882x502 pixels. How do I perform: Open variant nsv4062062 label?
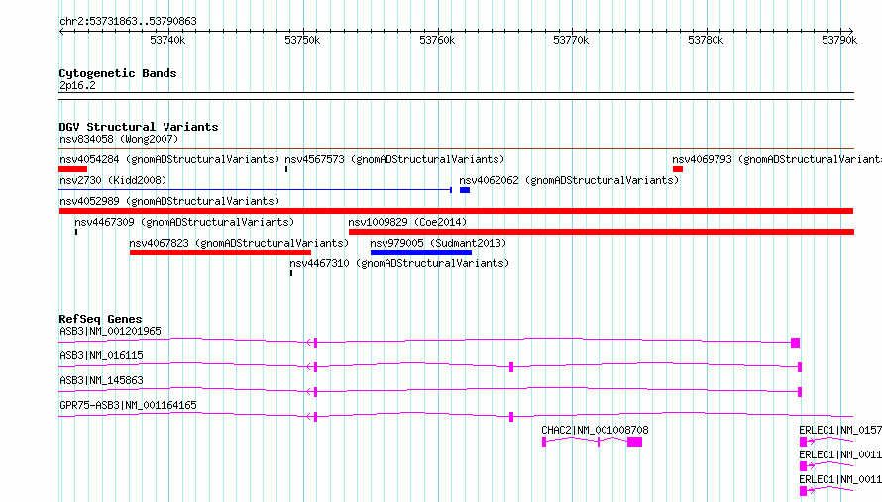coord(569,180)
